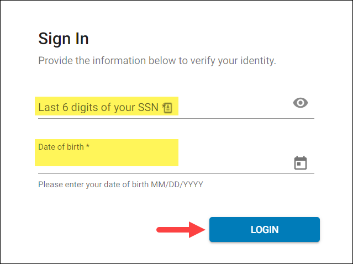Click the "Last 6 digits of your SSN" label
The height and width of the screenshot is (264, 353).
point(98,107)
